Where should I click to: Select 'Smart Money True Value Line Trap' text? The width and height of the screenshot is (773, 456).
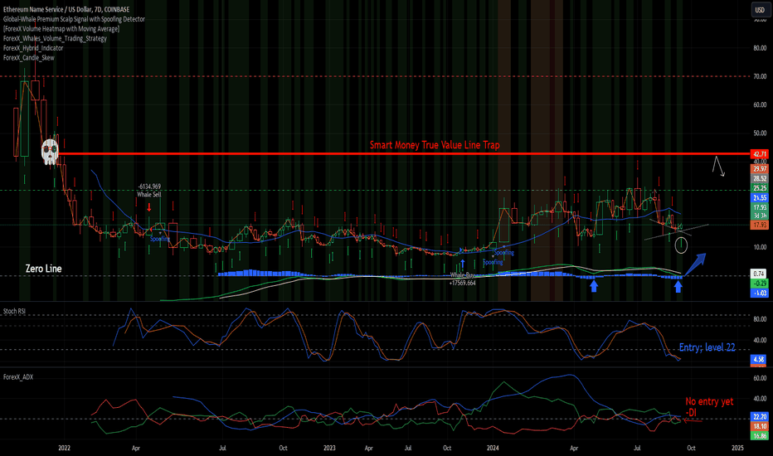(435, 145)
